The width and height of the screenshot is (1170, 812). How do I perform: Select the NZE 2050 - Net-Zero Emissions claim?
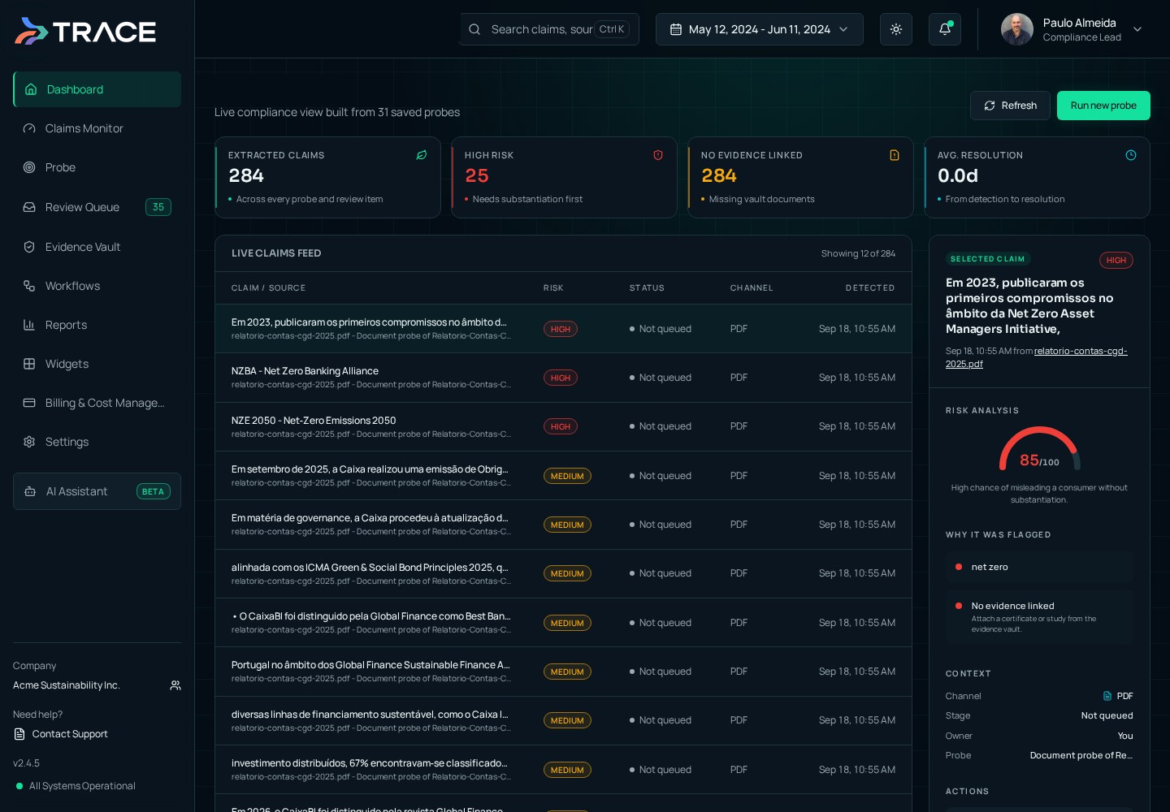pyautogui.click(x=563, y=426)
